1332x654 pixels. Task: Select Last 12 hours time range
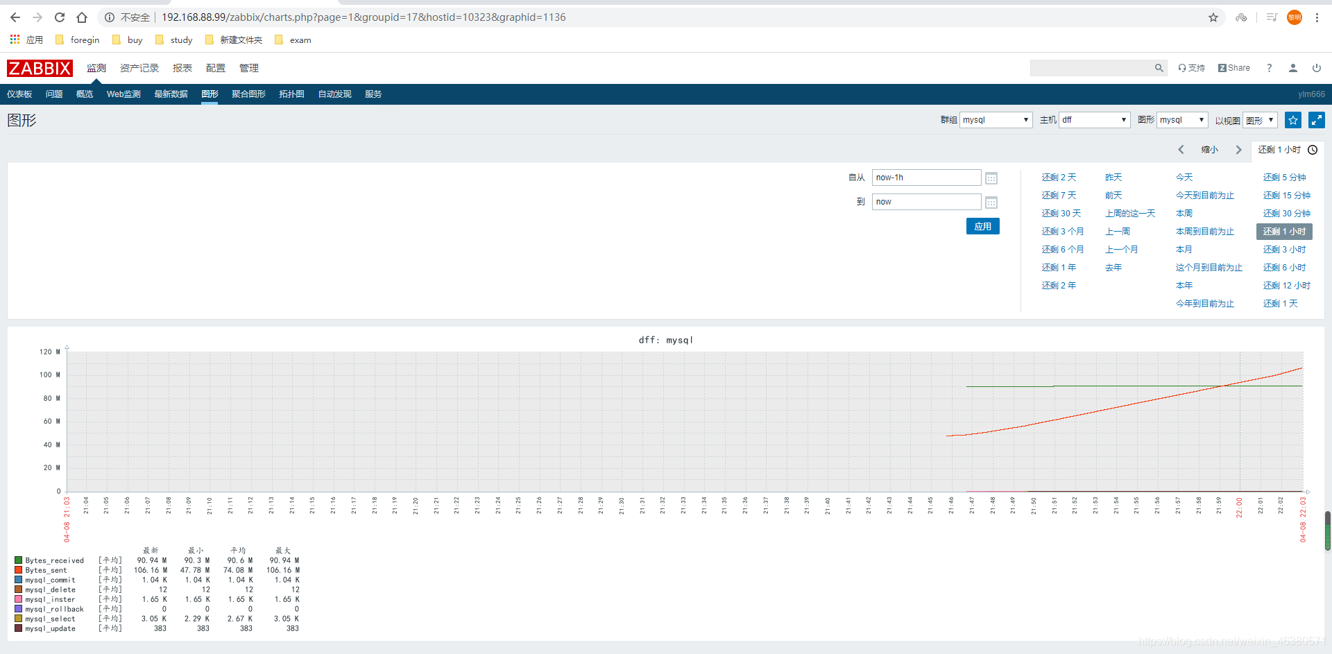(1286, 286)
